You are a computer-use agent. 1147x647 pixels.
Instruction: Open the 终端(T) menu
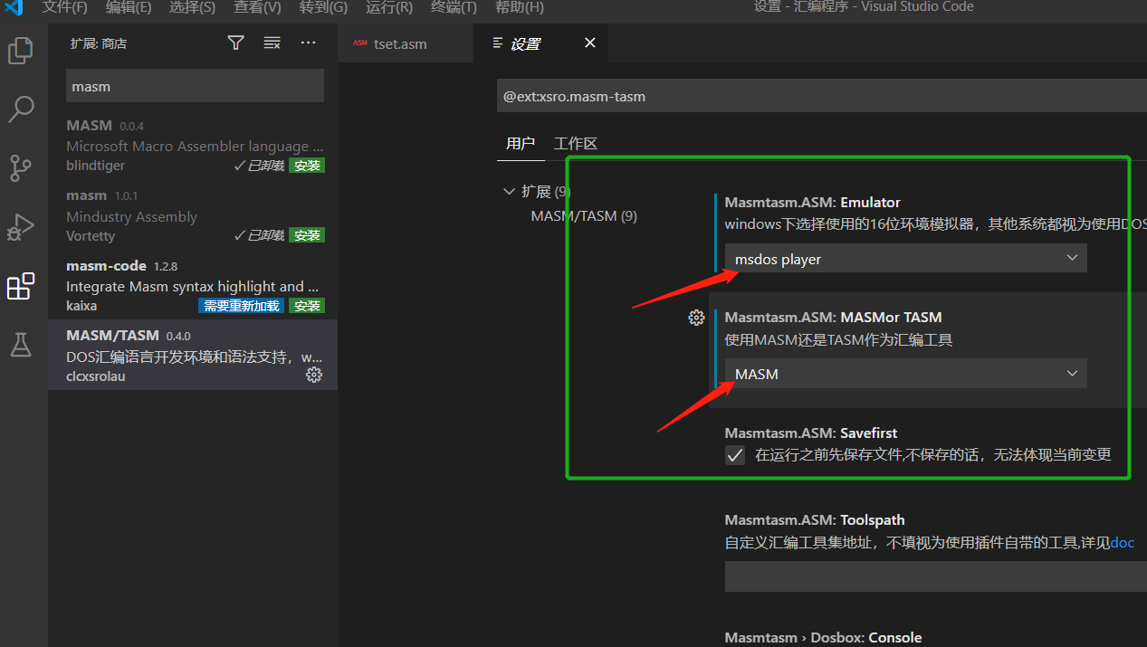pos(454,7)
